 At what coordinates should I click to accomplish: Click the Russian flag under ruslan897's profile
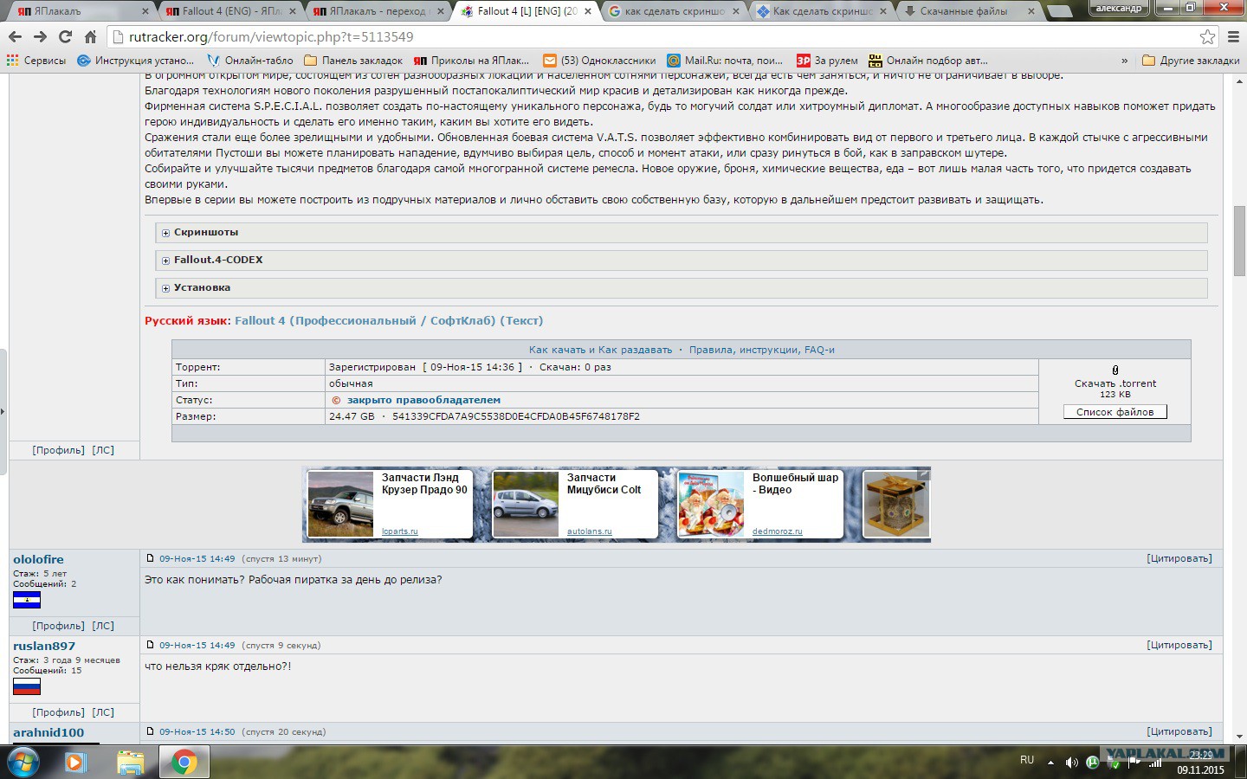click(x=27, y=686)
